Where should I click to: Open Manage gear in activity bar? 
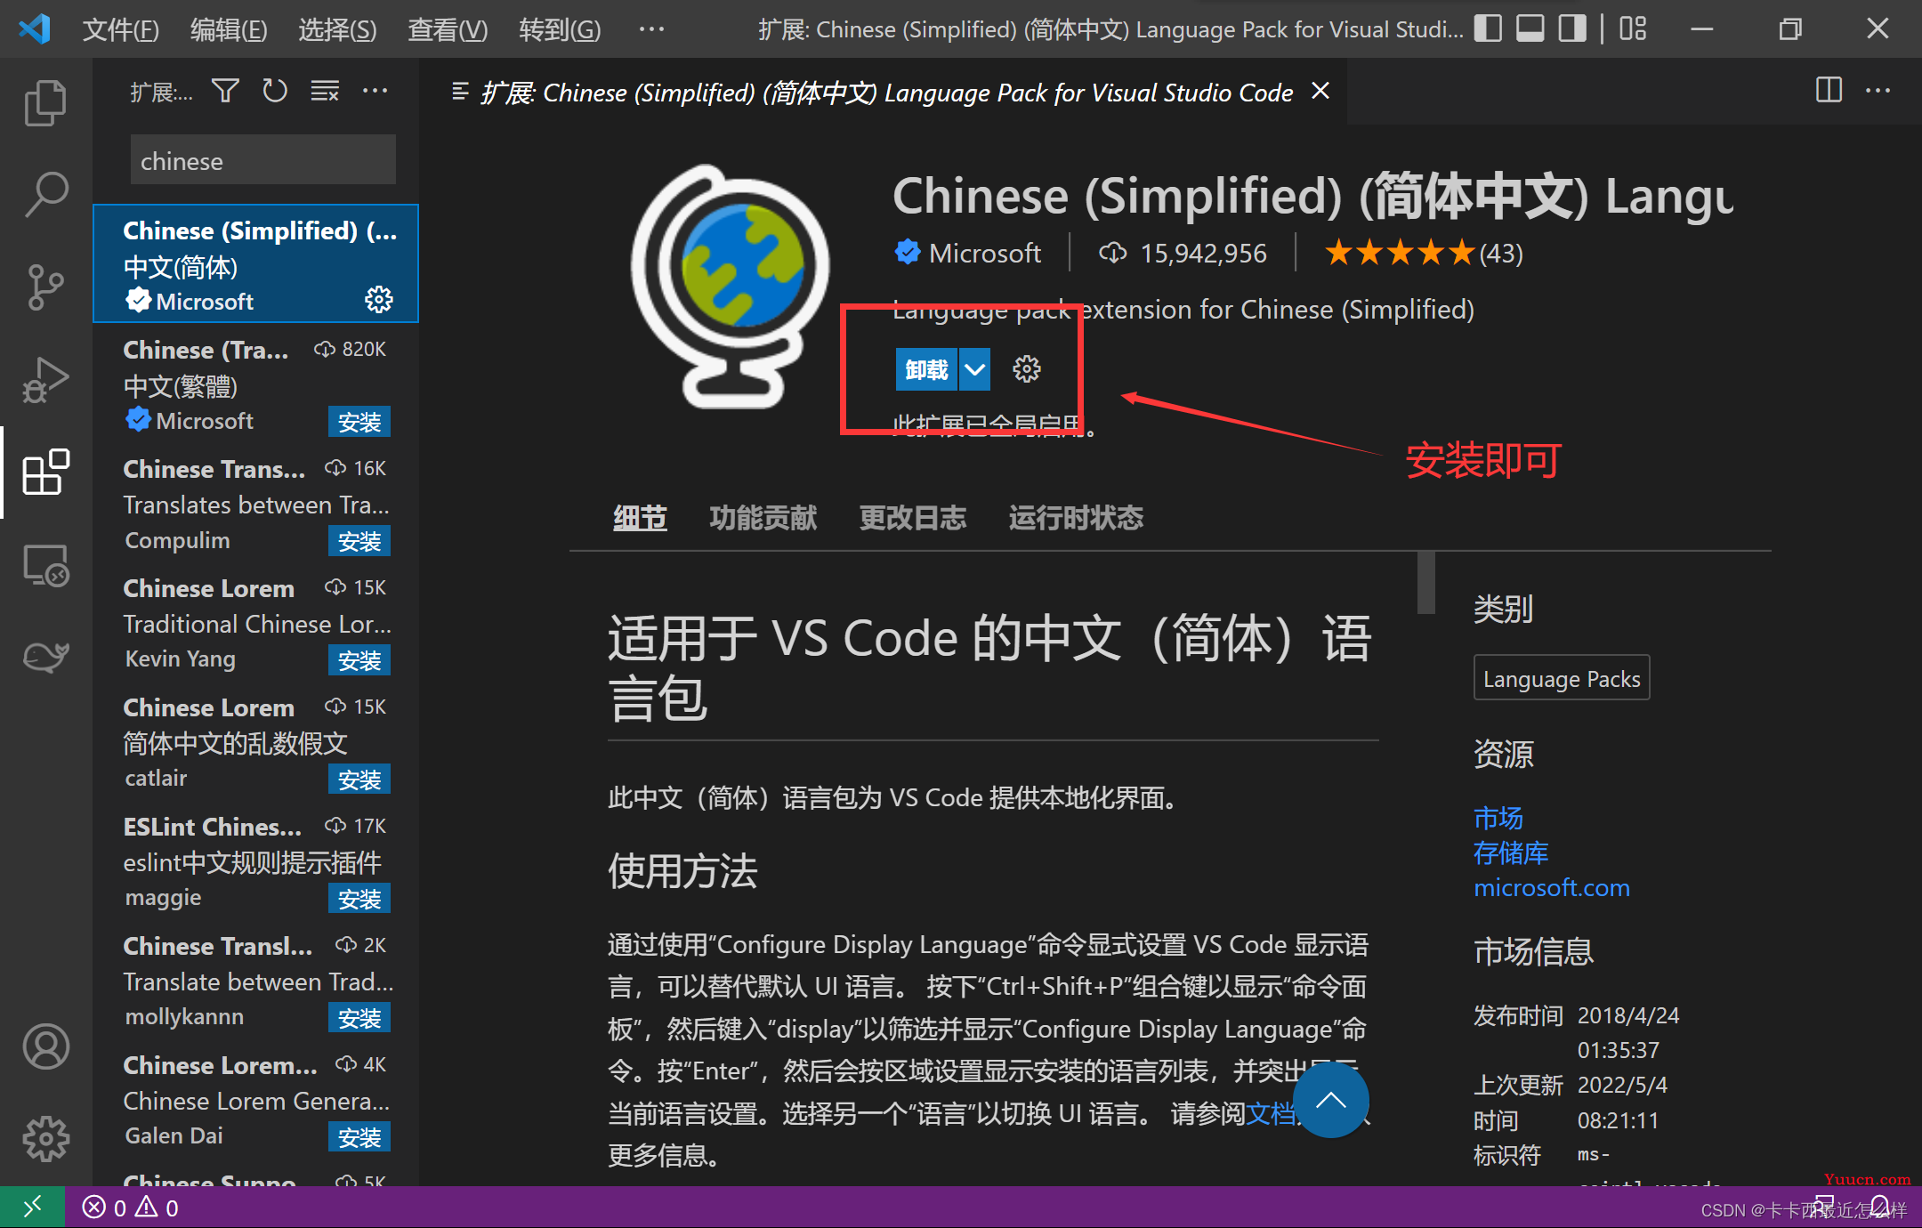click(x=45, y=1139)
